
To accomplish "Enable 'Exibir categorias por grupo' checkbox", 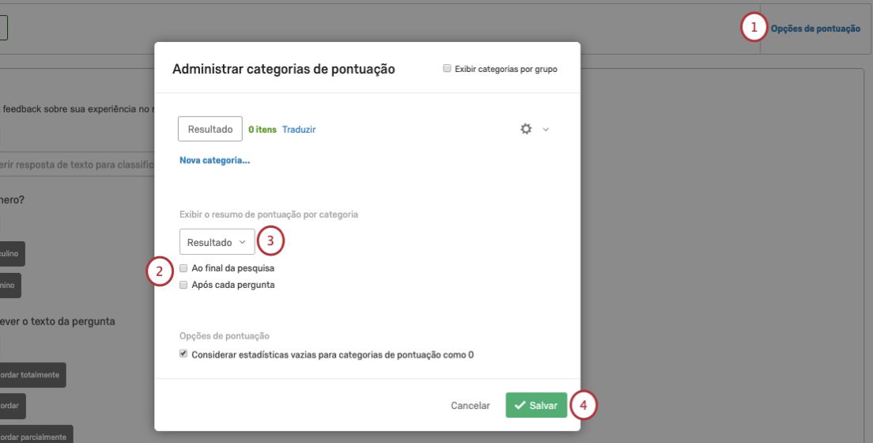I will coord(448,69).
